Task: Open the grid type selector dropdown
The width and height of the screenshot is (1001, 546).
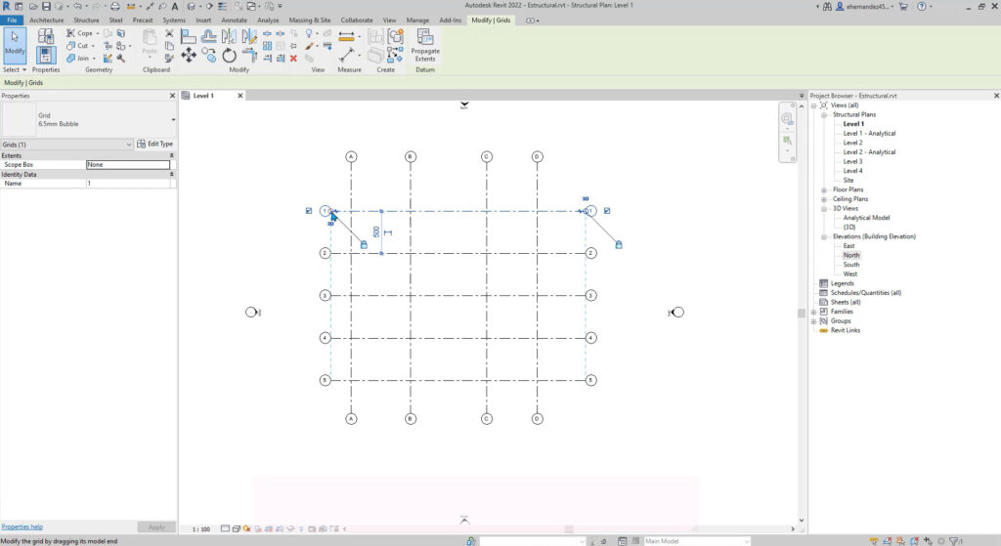Action: [173, 120]
